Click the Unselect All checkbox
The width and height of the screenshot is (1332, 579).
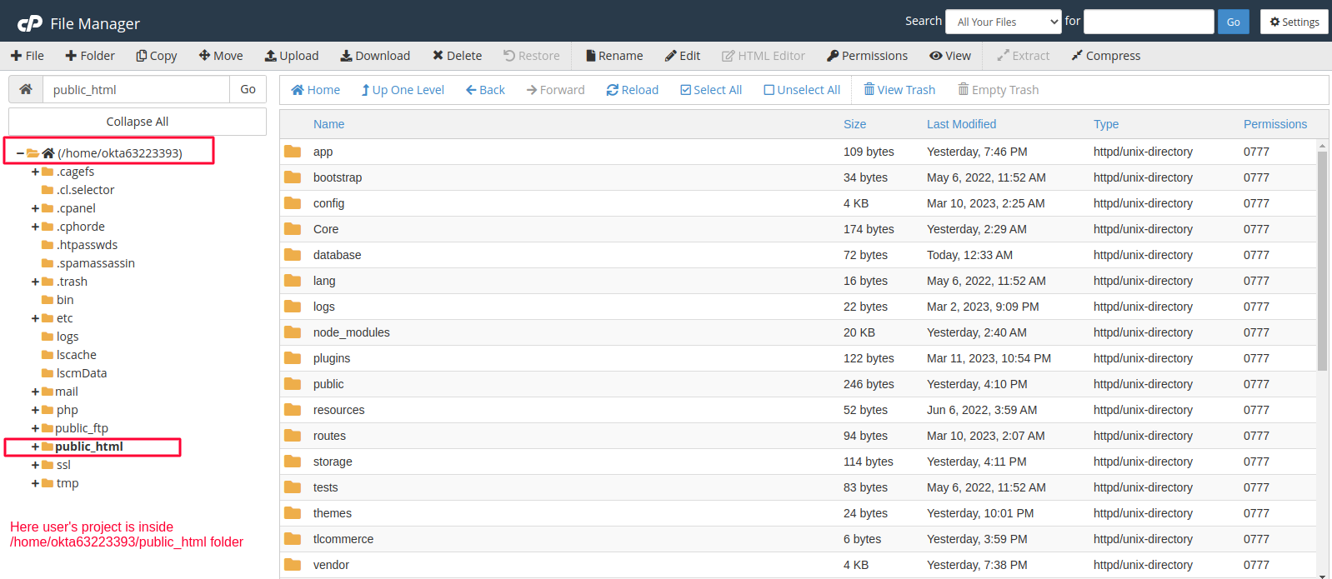[769, 90]
